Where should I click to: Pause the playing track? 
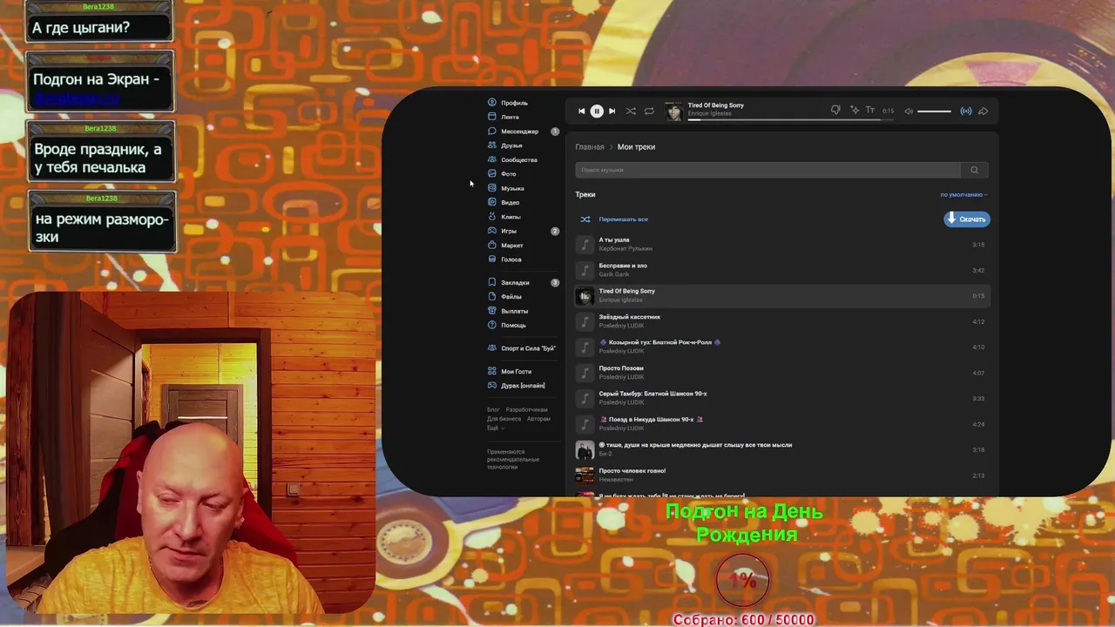(597, 111)
